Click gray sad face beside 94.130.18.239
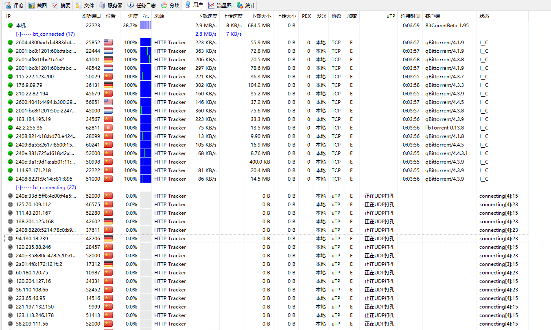551x330 pixels. pos(10,239)
